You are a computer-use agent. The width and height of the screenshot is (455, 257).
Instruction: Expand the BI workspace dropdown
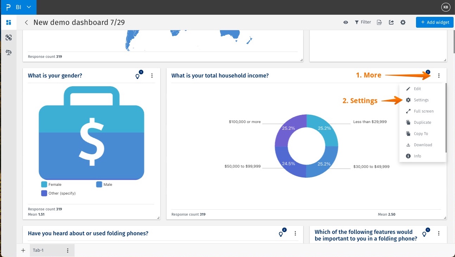click(x=29, y=7)
